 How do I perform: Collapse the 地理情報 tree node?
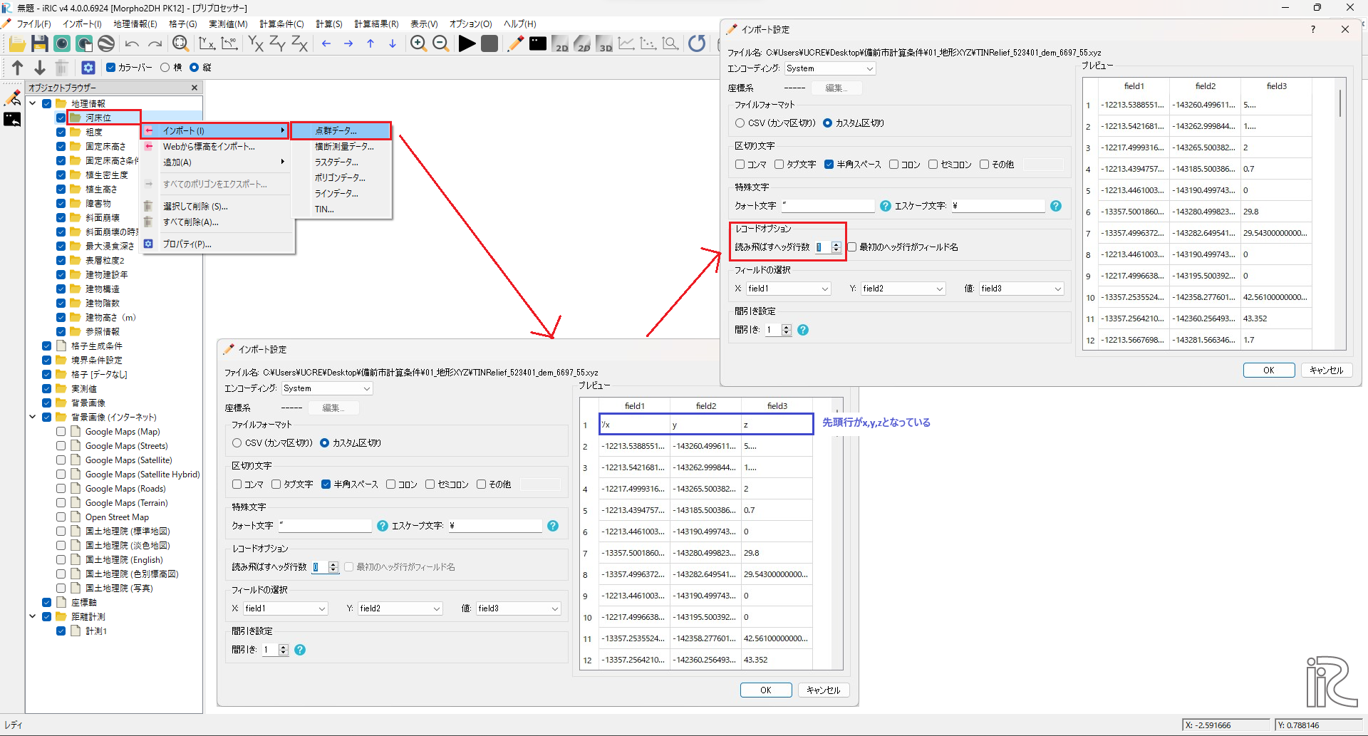[x=33, y=103]
